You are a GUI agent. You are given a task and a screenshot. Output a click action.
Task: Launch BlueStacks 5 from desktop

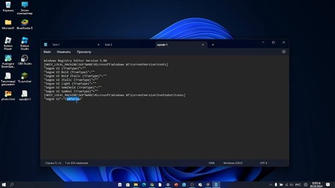coord(25,25)
